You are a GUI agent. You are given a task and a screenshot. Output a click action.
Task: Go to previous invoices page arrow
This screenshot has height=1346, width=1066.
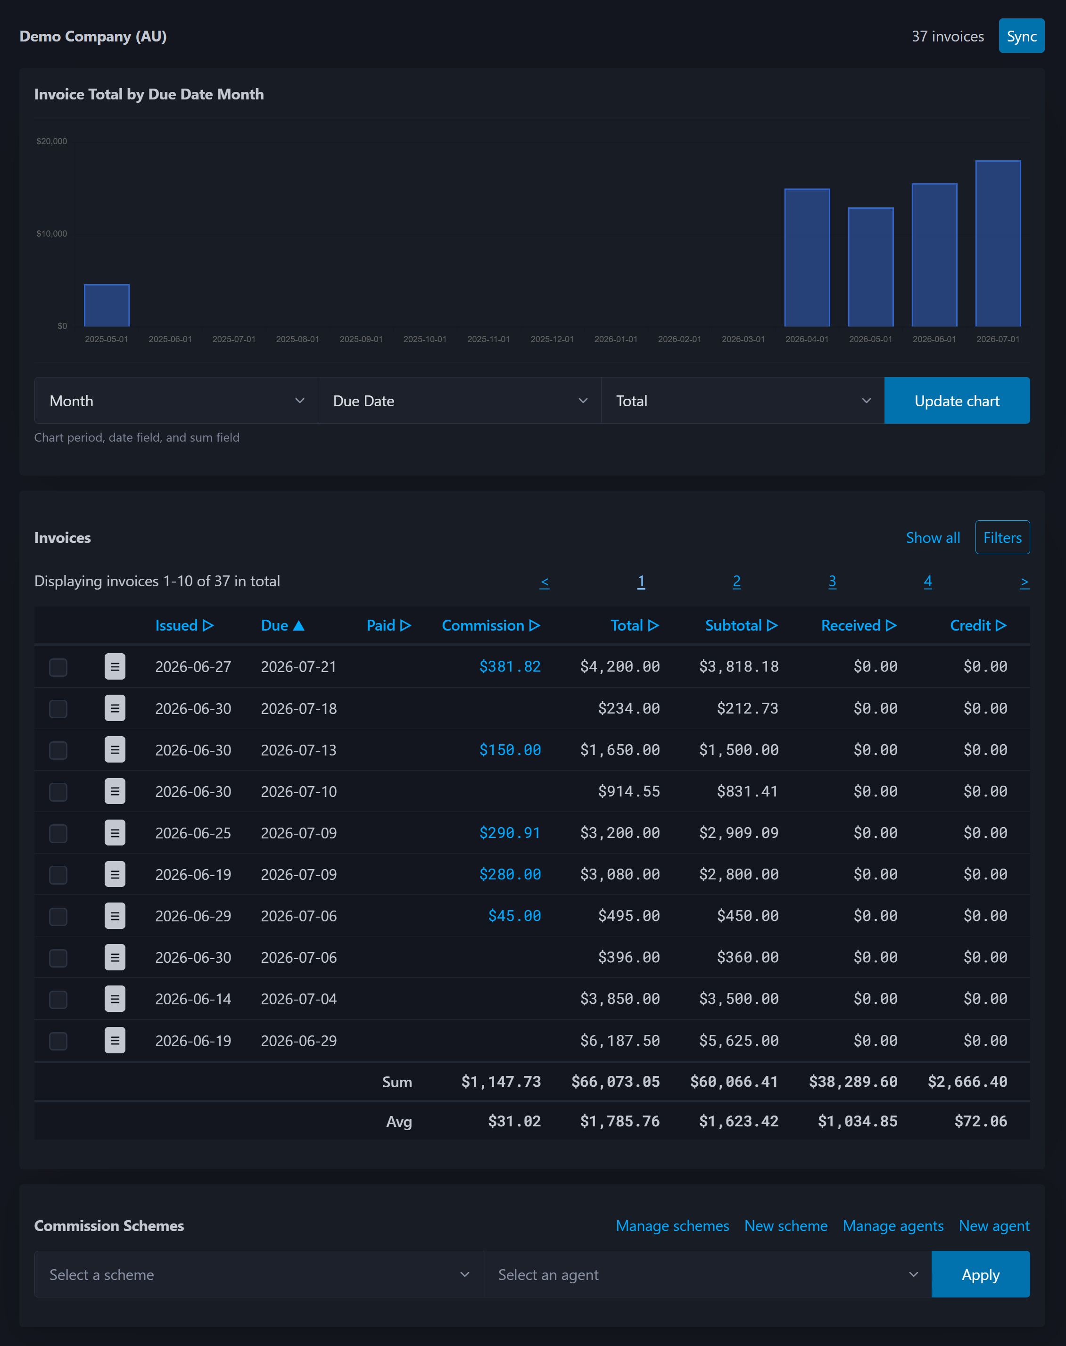pos(544,582)
